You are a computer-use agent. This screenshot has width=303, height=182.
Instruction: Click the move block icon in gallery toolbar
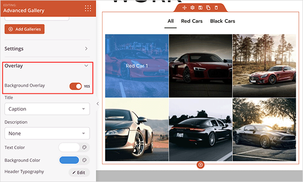point(184,7)
